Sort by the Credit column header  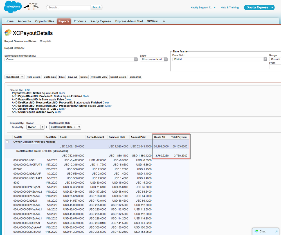click(x=63, y=137)
